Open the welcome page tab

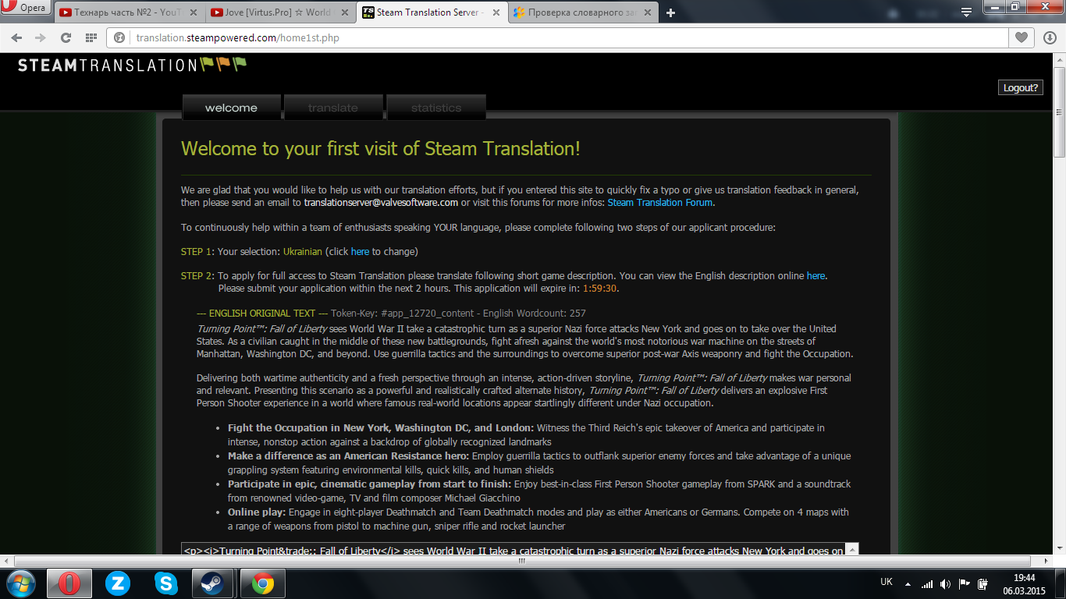tap(231, 108)
